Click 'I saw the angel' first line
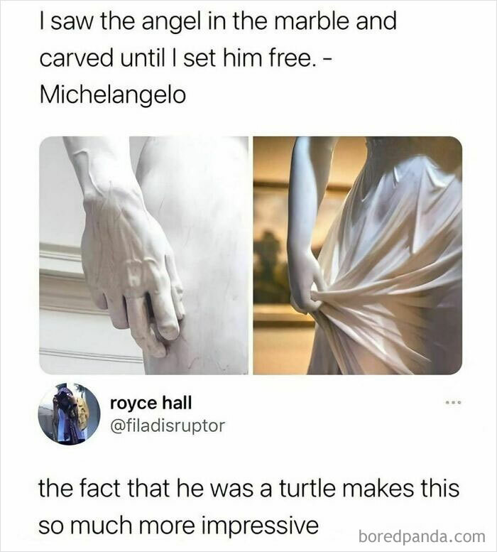The width and height of the screenshot is (497, 552). (218, 21)
